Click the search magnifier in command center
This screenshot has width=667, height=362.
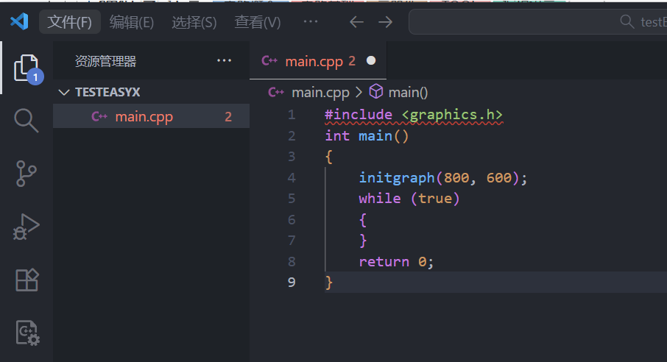point(627,21)
